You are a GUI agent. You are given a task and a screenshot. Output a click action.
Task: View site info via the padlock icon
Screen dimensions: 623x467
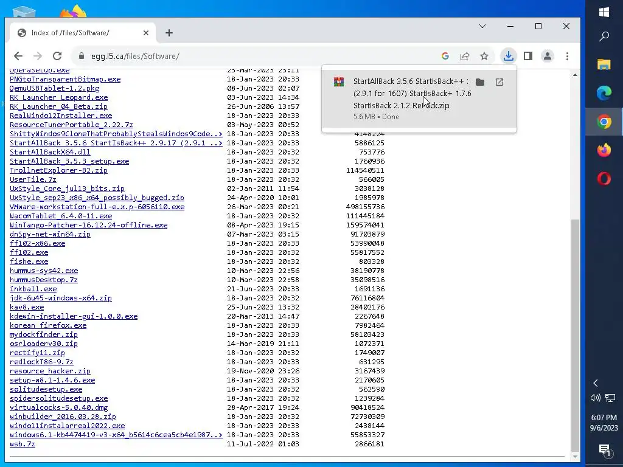click(x=82, y=56)
